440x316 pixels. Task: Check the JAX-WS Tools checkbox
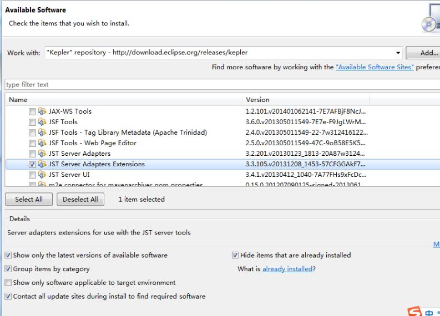coord(32,111)
